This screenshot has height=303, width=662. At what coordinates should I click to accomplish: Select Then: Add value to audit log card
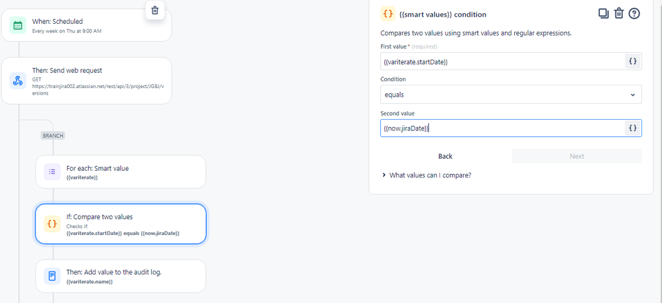coord(121,276)
